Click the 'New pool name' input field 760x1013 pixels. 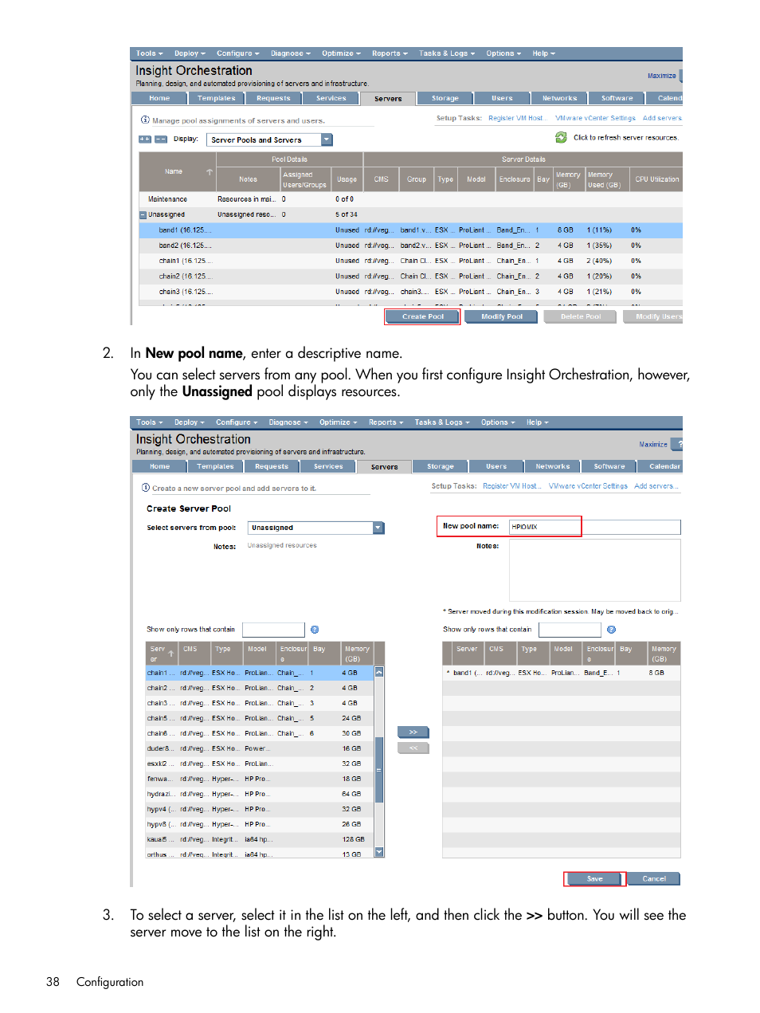click(x=594, y=527)
